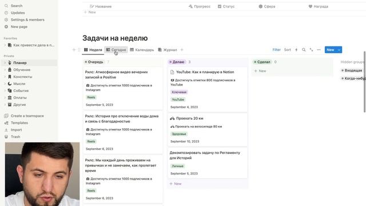Open the Trash
Screen dimensions: 366x206
(x=15, y=137)
